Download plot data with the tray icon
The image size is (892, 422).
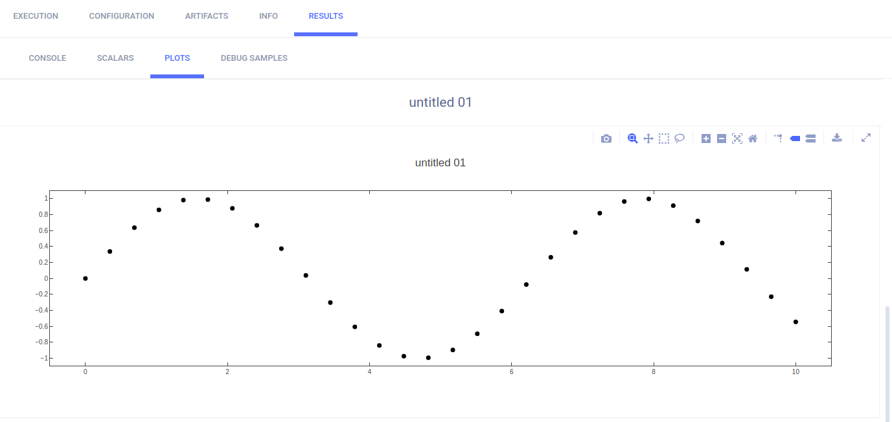point(837,138)
